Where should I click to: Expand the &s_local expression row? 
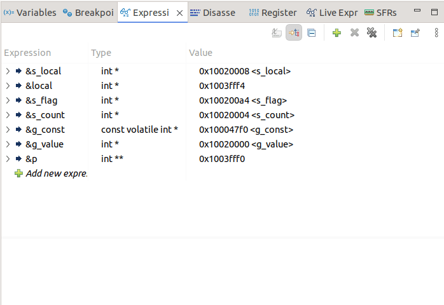pyautogui.click(x=8, y=71)
